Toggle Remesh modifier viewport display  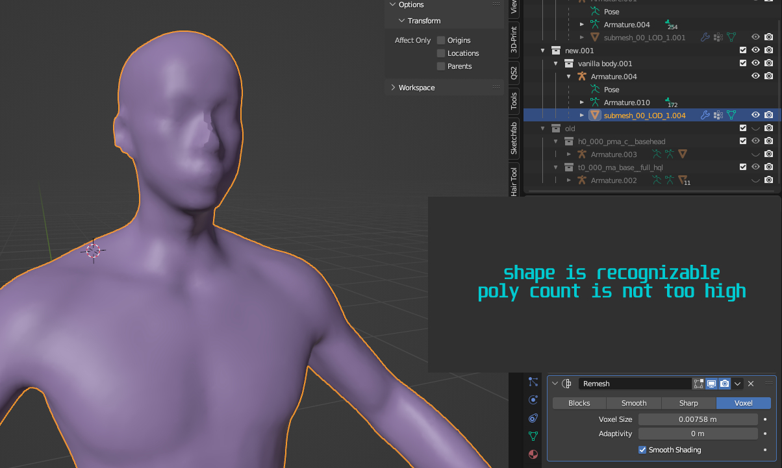point(712,384)
